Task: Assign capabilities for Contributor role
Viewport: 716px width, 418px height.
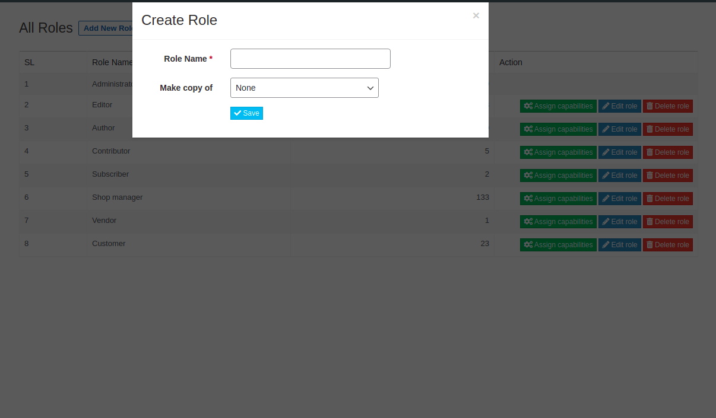Action: click(x=558, y=152)
